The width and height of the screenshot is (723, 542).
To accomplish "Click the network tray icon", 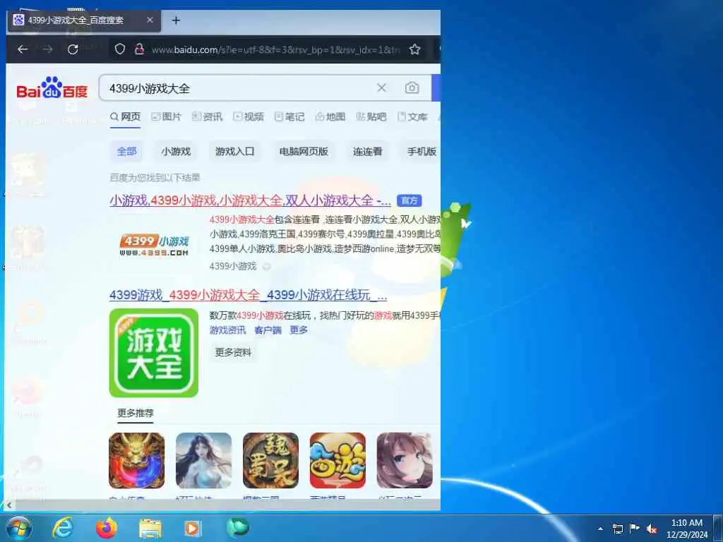I will tap(617, 529).
